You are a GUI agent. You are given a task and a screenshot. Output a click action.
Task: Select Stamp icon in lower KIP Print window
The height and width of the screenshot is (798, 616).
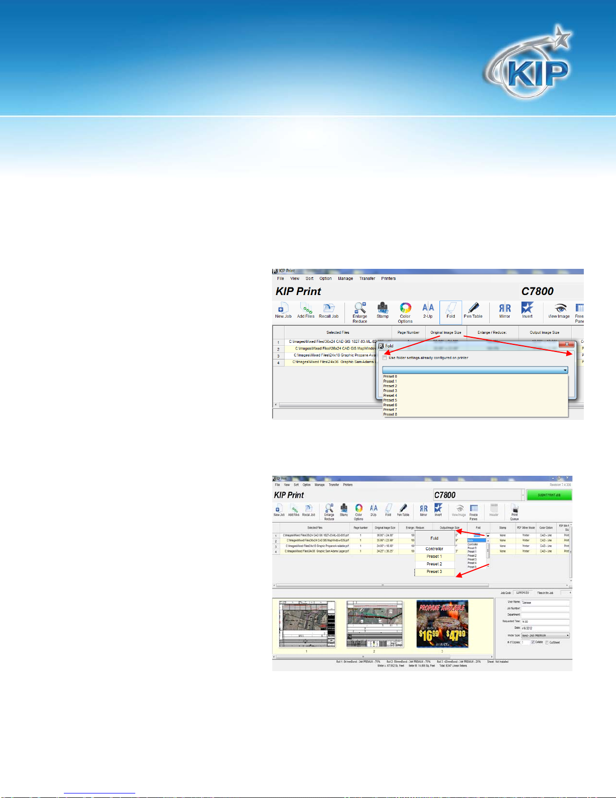pos(344,511)
